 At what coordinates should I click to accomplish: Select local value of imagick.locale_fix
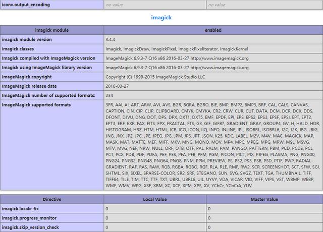(106, 209)
